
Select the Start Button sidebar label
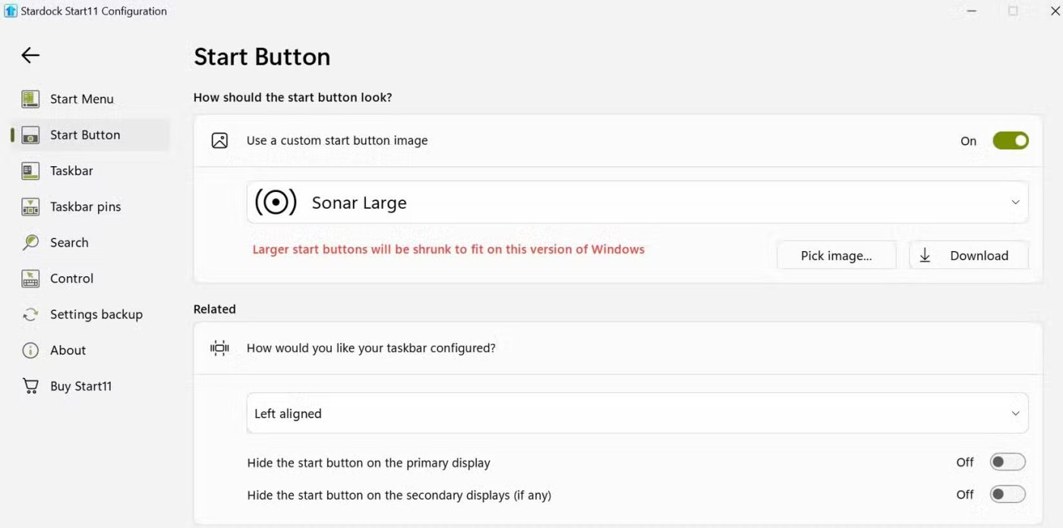point(85,135)
